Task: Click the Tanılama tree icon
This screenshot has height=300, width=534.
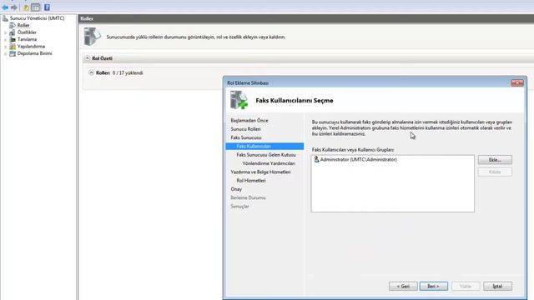Action: click(13, 39)
